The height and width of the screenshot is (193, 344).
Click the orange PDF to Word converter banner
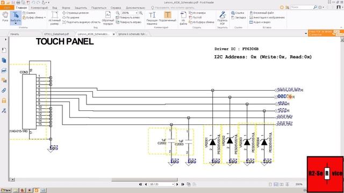click(326, 33)
